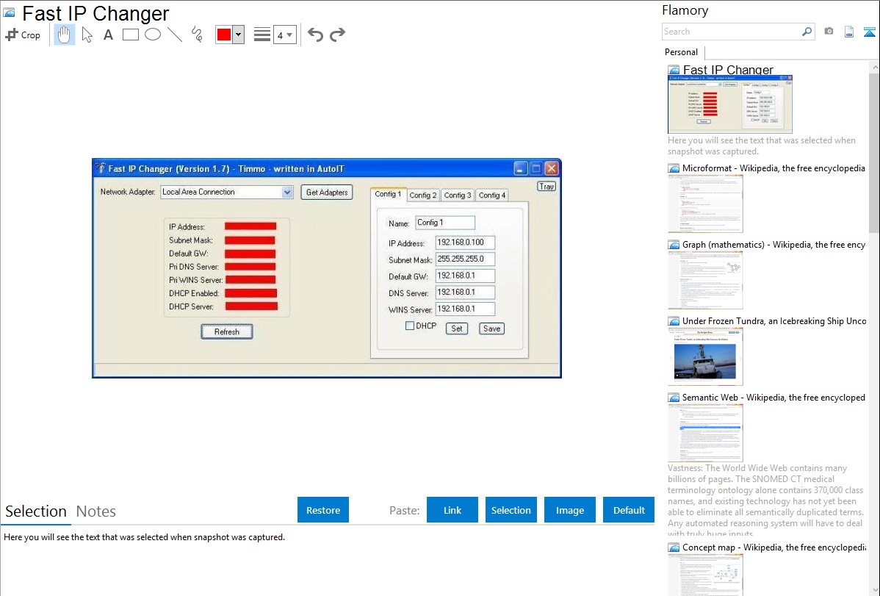Click the Set button
Screen dimensions: 880x596
click(x=457, y=328)
